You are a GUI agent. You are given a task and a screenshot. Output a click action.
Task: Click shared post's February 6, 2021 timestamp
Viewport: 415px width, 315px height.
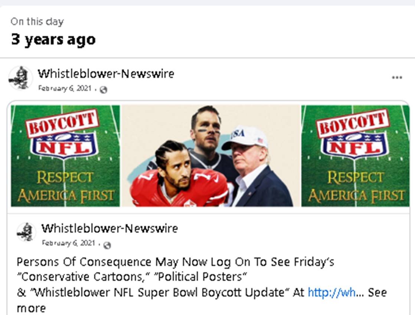pos(68,243)
